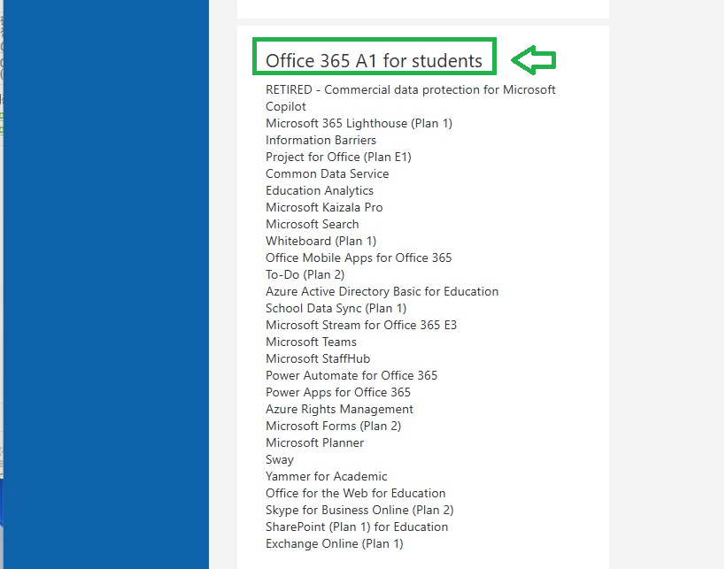Click 'RETIRED - Commercial data protection for Microsoft Copilot'
The width and height of the screenshot is (726, 569).
point(410,98)
